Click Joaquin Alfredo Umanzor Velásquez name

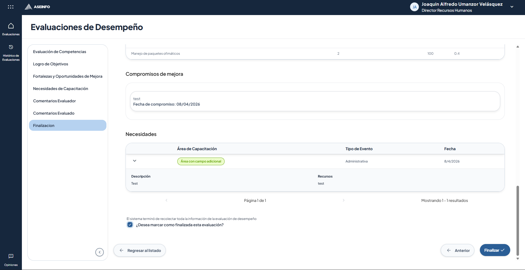(x=462, y=4)
